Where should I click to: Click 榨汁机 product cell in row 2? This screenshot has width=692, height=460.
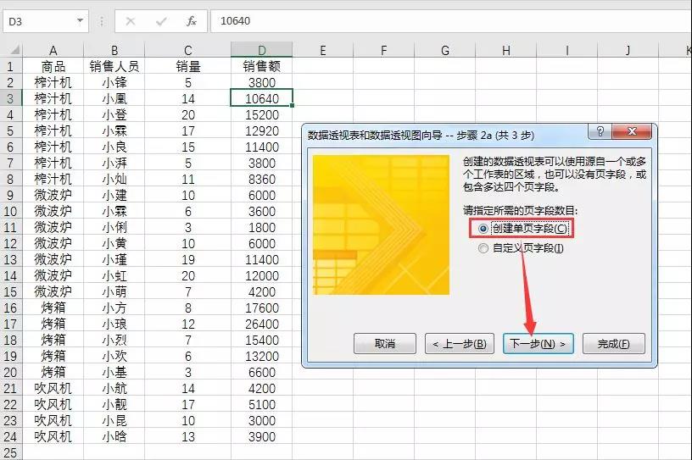coord(53,82)
